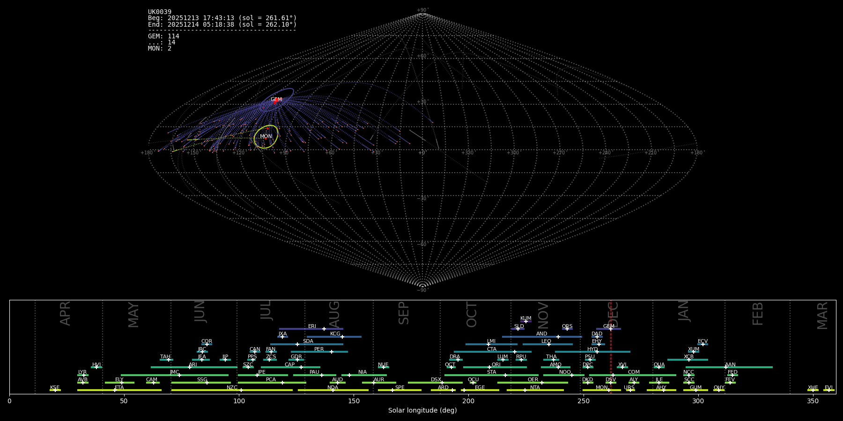Viewport: 843px width, 421px height.
Task: Click the red dashed current solar longitude line
Action: tap(611, 356)
